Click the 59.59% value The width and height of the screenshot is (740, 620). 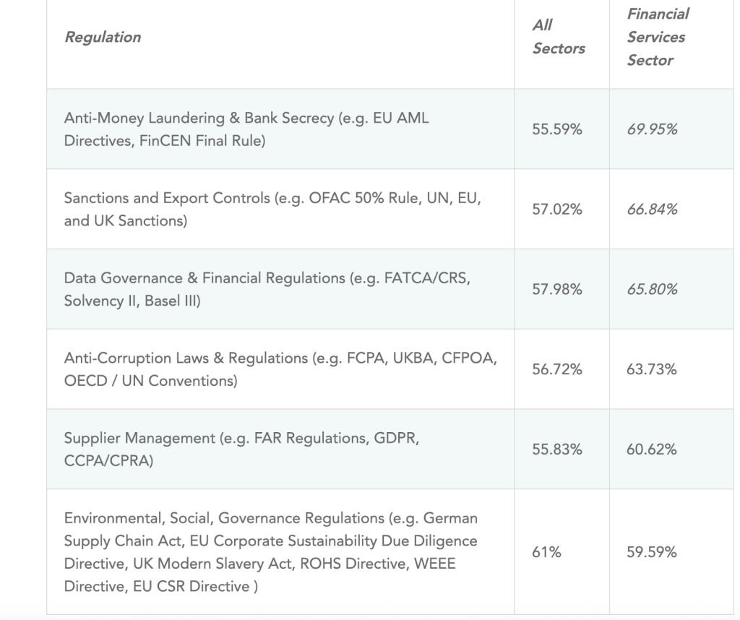[x=652, y=552]
